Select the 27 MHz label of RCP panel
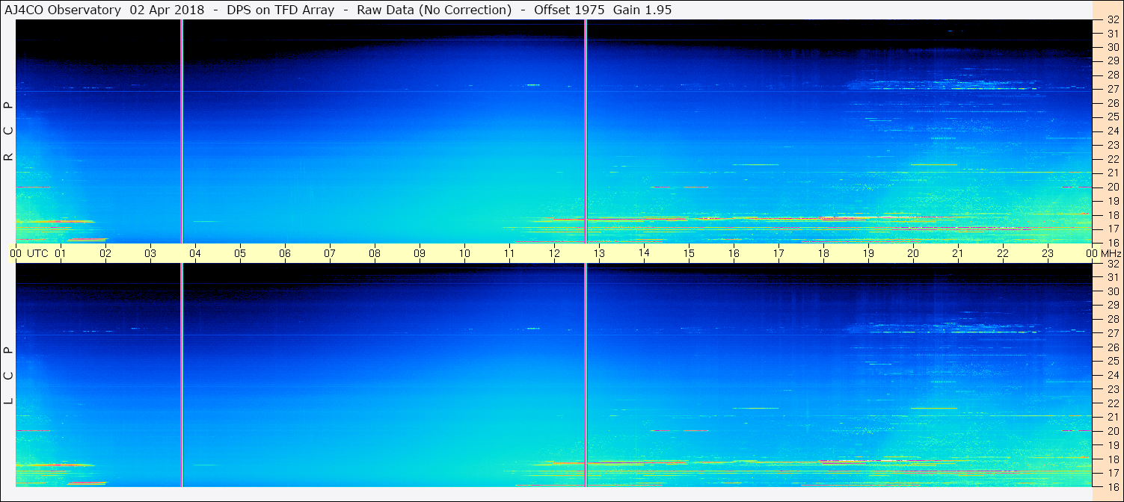 pyautogui.click(x=1112, y=89)
